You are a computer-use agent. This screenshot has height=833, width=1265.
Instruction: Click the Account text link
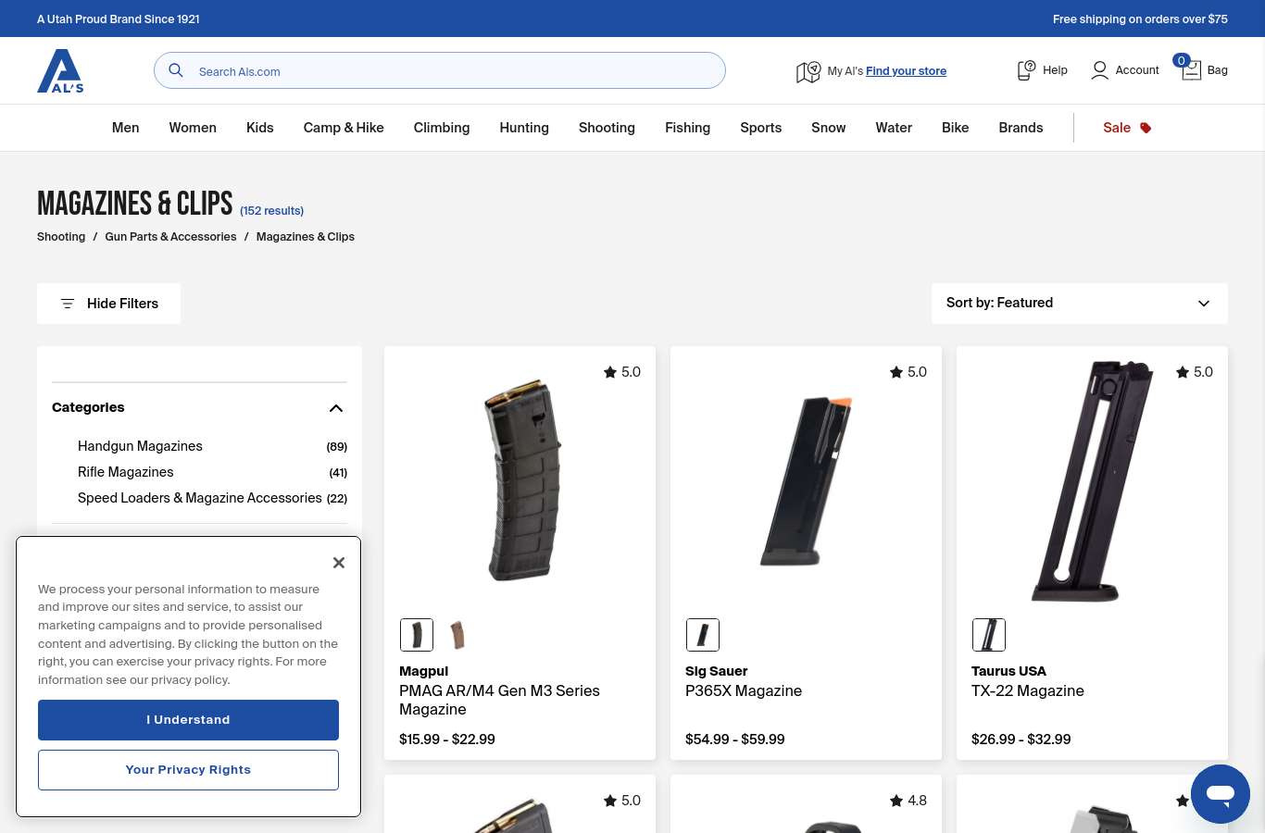click(x=1137, y=70)
